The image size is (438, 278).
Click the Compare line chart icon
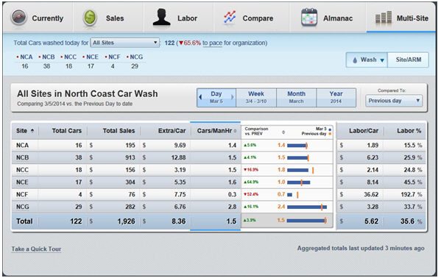pos(230,18)
